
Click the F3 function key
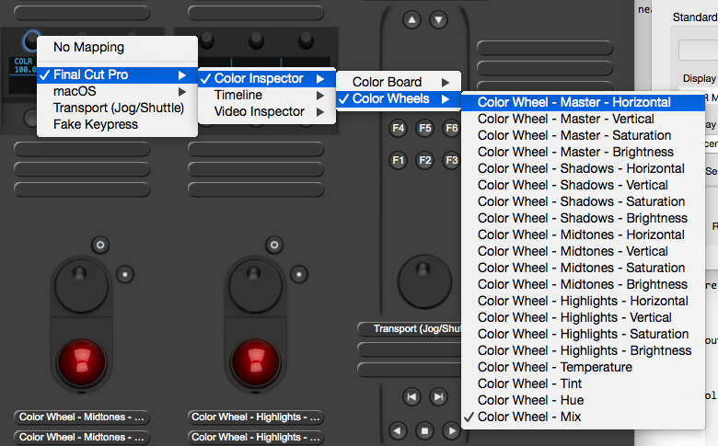(451, 160)
